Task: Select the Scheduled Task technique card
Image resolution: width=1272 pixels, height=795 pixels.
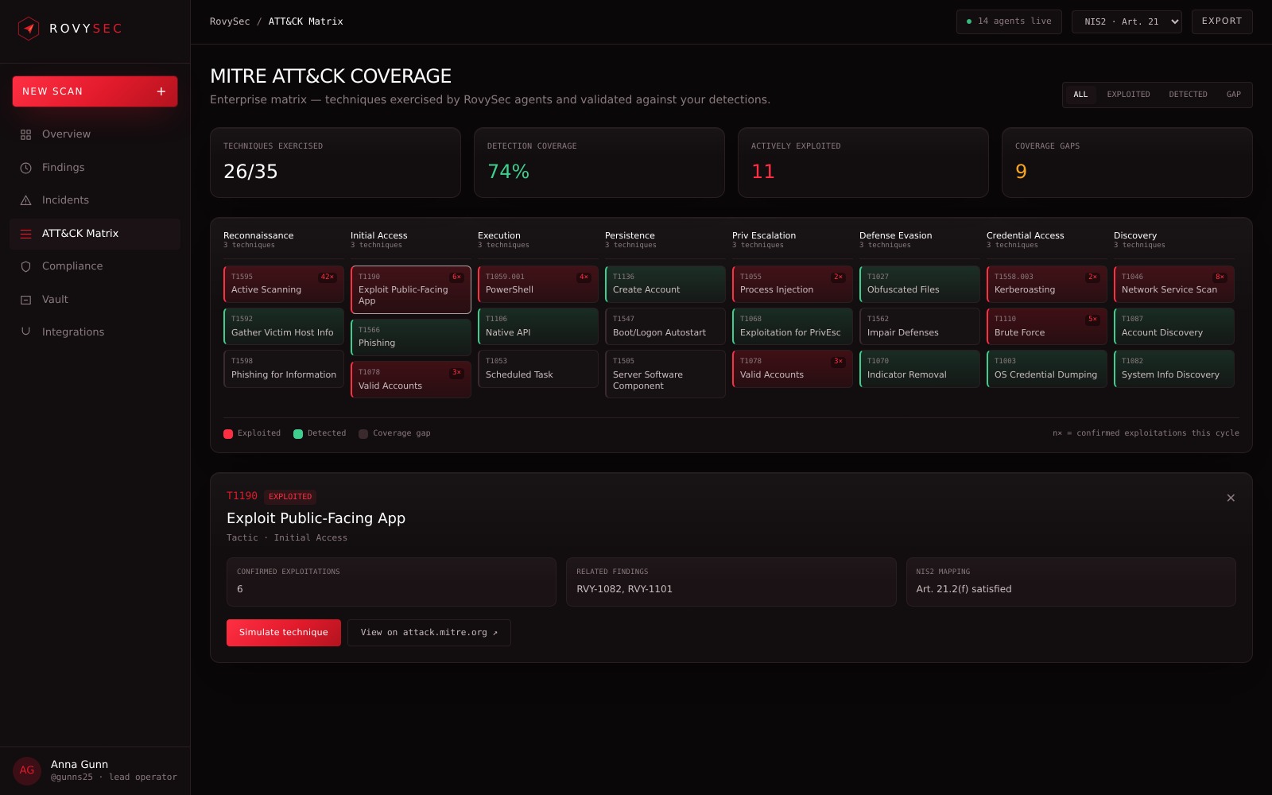Action: (x=538, y=369)
